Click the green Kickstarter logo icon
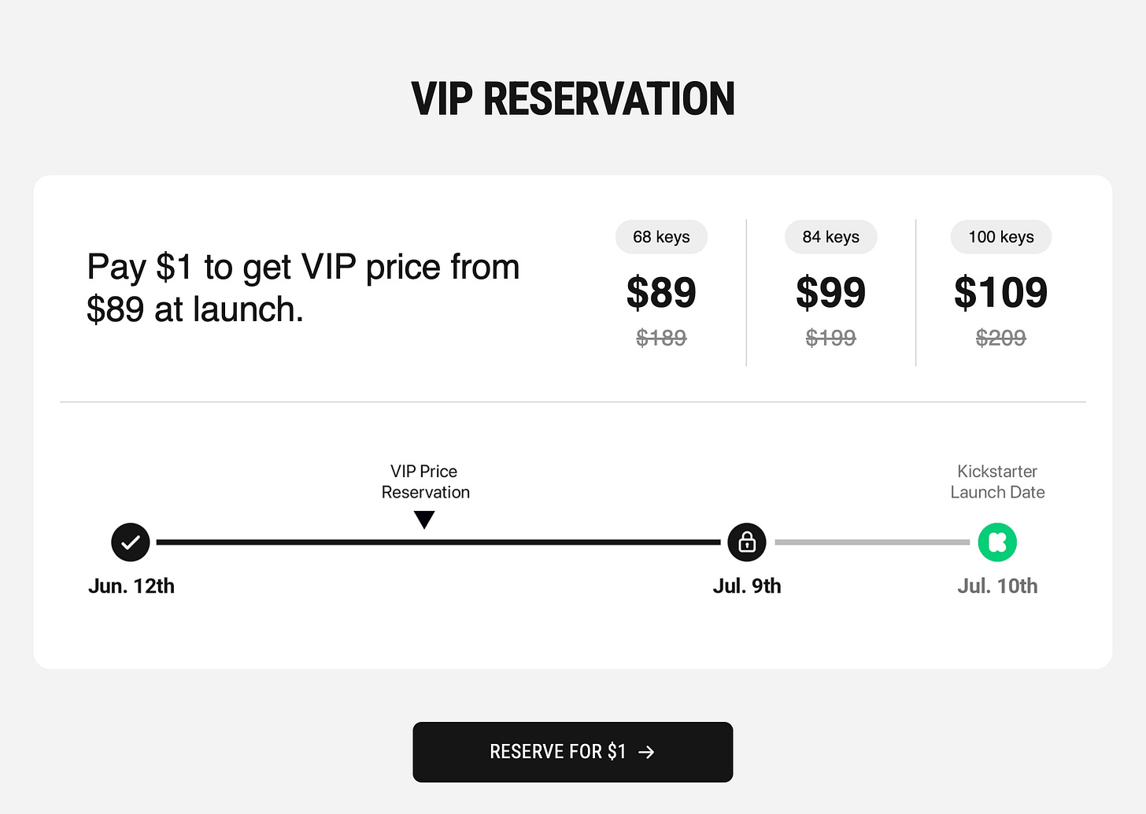The height and width of the screenshot is (814, 1146). (x=997, y=542)
